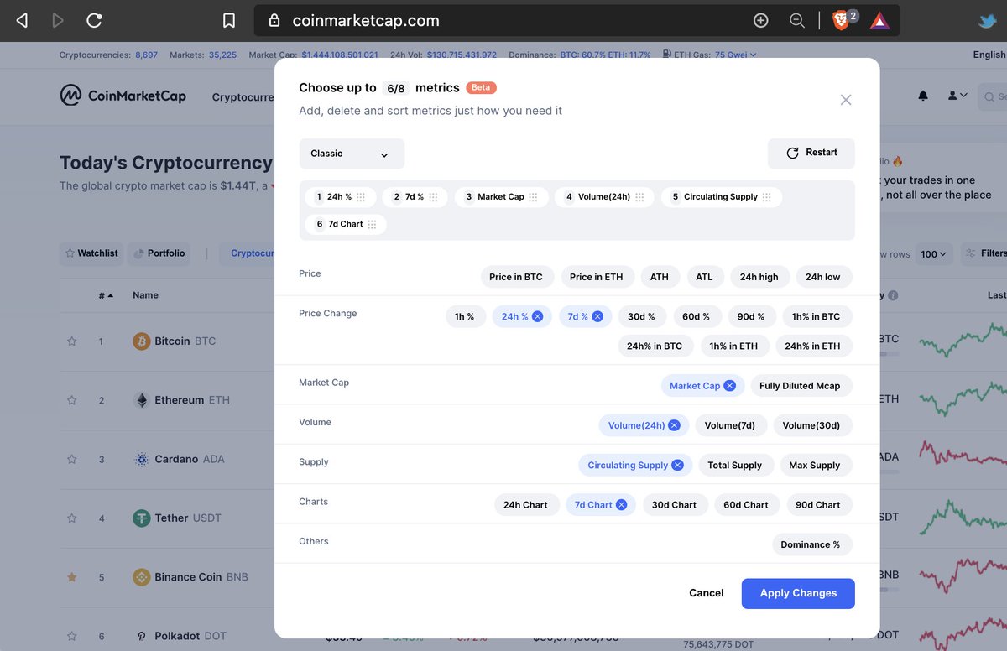
Task: Open the user account dropdown
Action: [957, 96]
